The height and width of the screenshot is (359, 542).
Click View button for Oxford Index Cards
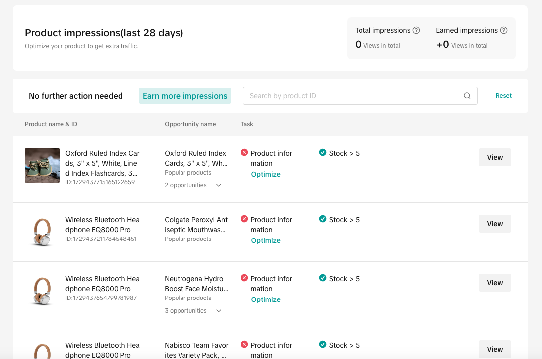coord(494,157)
